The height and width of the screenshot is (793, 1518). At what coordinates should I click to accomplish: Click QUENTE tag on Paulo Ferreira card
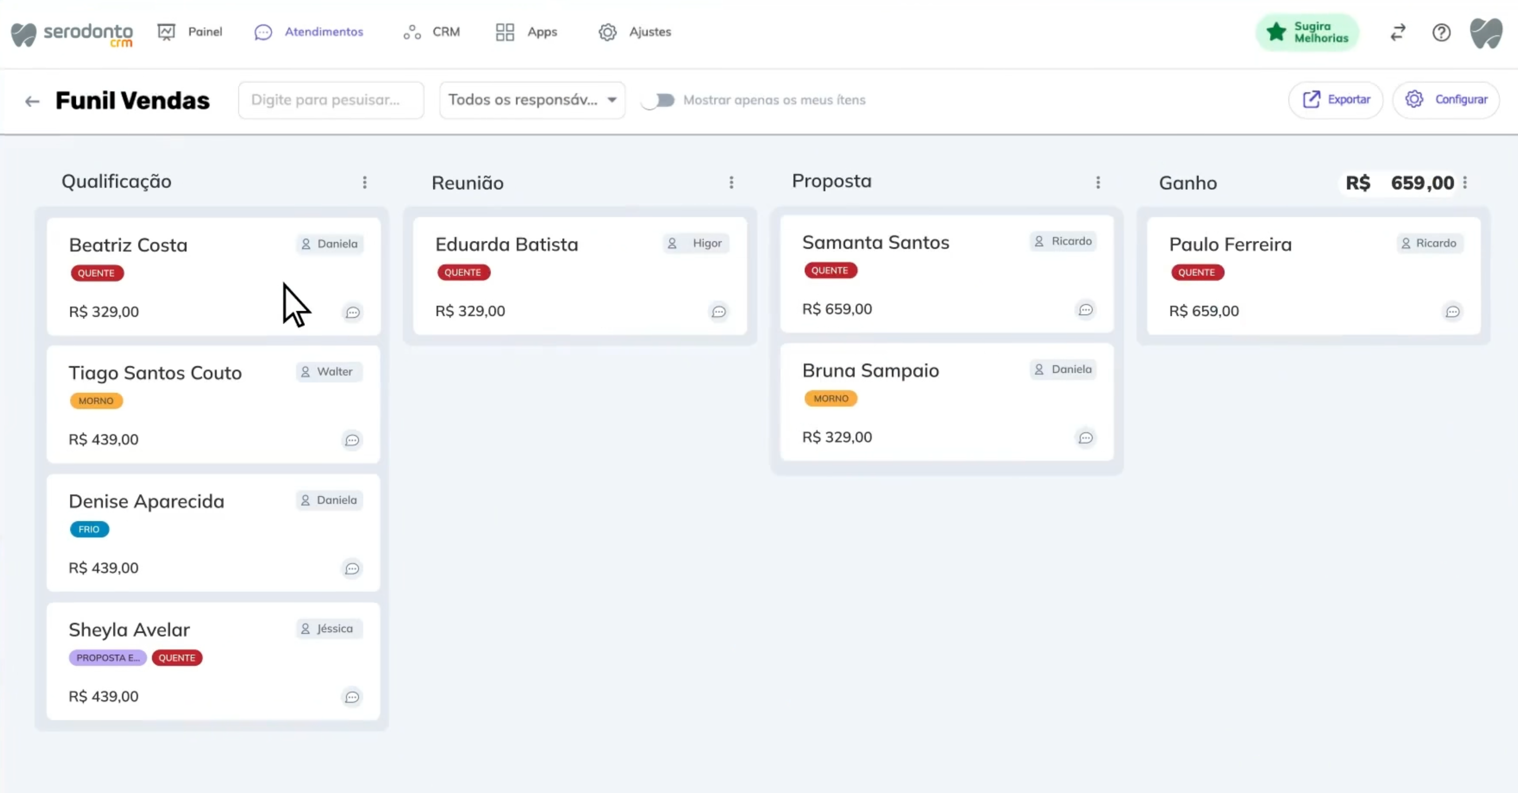coord(1197,273)
